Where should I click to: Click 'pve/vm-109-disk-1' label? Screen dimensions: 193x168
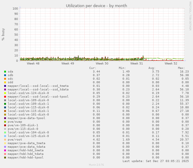coord(23,125)
